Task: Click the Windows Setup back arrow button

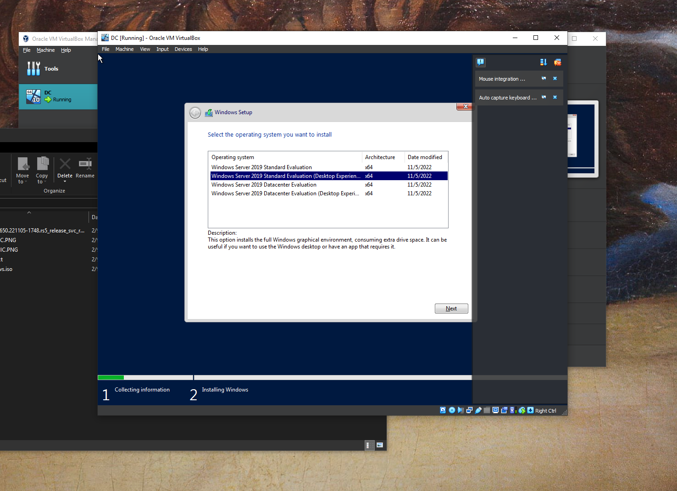Action: point(195,112)
